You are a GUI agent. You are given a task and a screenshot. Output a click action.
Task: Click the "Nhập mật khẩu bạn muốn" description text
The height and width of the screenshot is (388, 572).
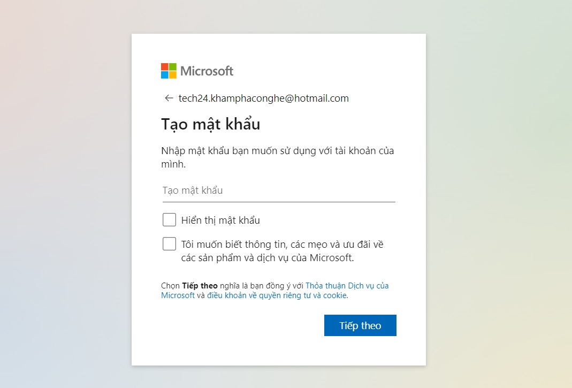click(278, 157)
